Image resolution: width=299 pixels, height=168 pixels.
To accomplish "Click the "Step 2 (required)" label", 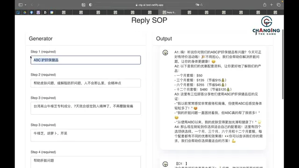I will click(43, 75).
